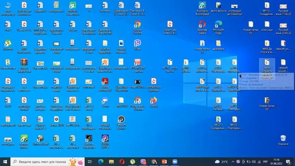Select the 'фото выпуск' folder
Image resolution: width=295 pixels, height=166 pixels.
click(218, 7)
